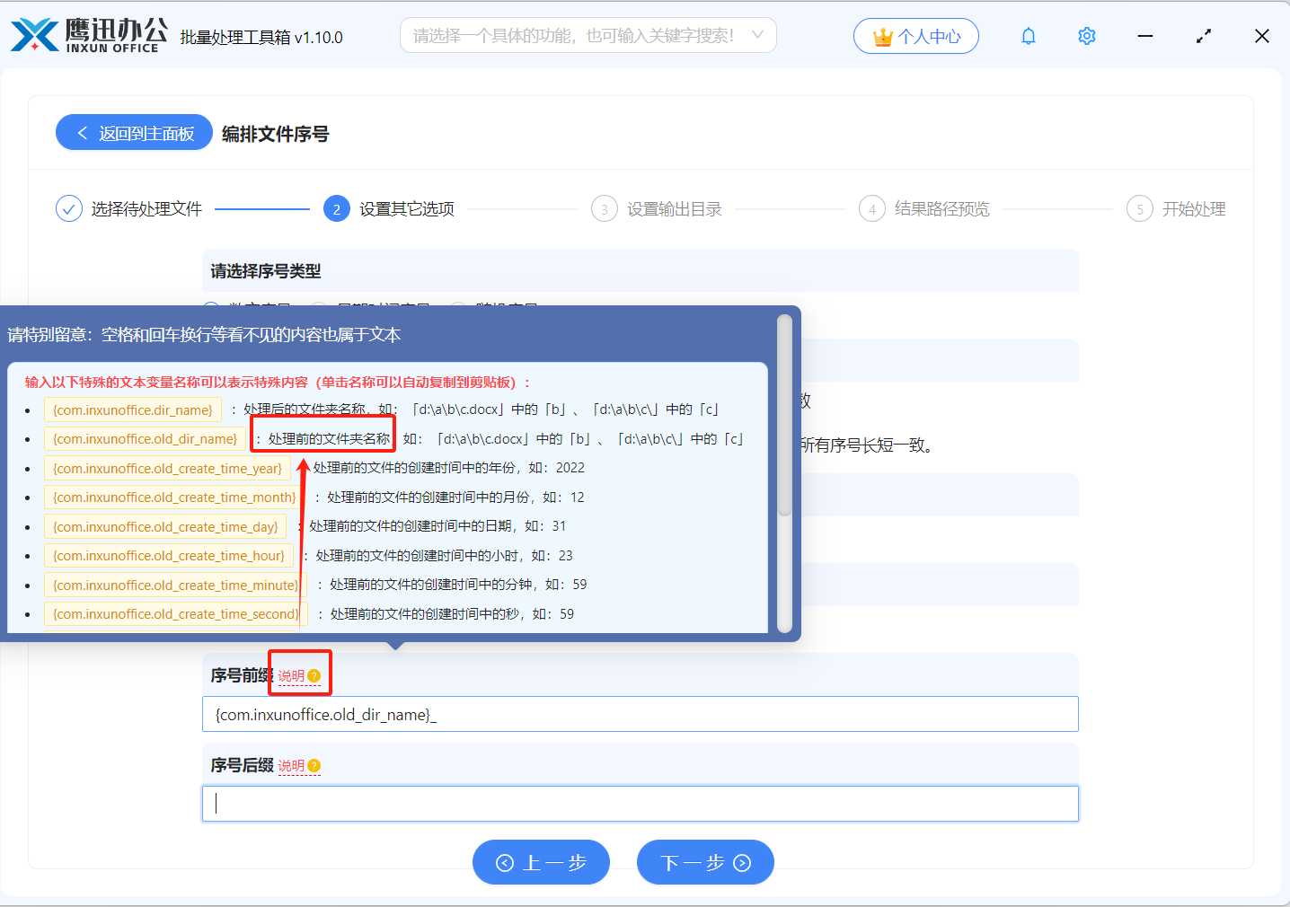Click text 处理前的文件的创建时间中的秒
1290x907 pixels.
[x=425, y=614]
